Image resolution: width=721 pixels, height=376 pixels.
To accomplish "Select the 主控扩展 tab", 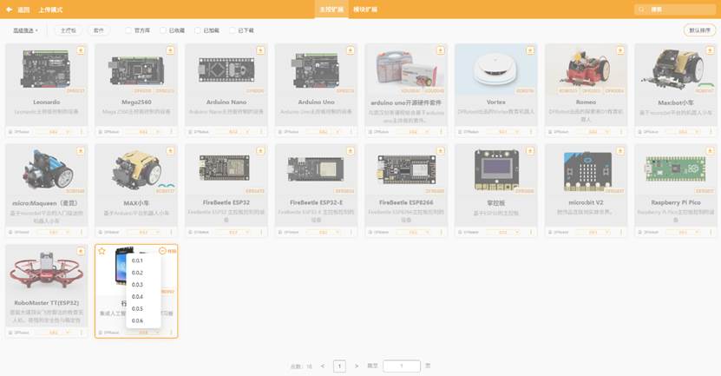I will point(330,10).
